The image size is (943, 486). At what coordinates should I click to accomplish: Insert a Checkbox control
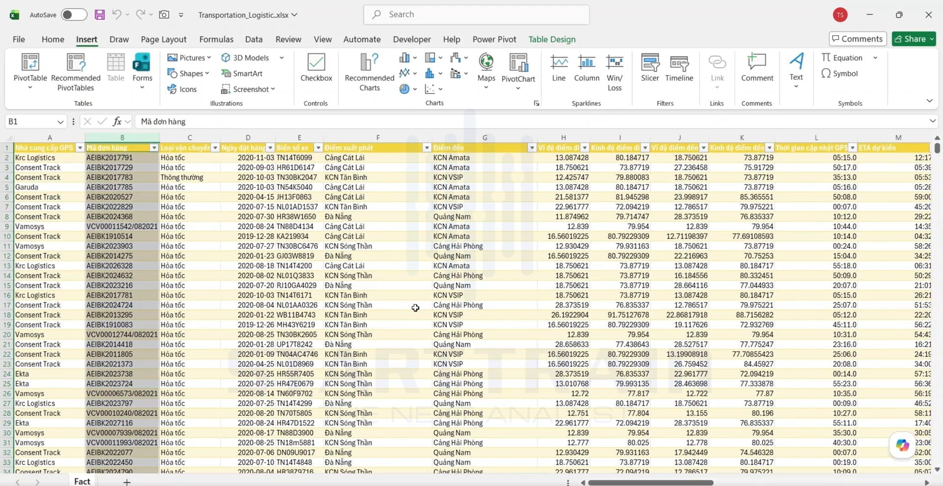pyautogui.click(x=316, y=68)
